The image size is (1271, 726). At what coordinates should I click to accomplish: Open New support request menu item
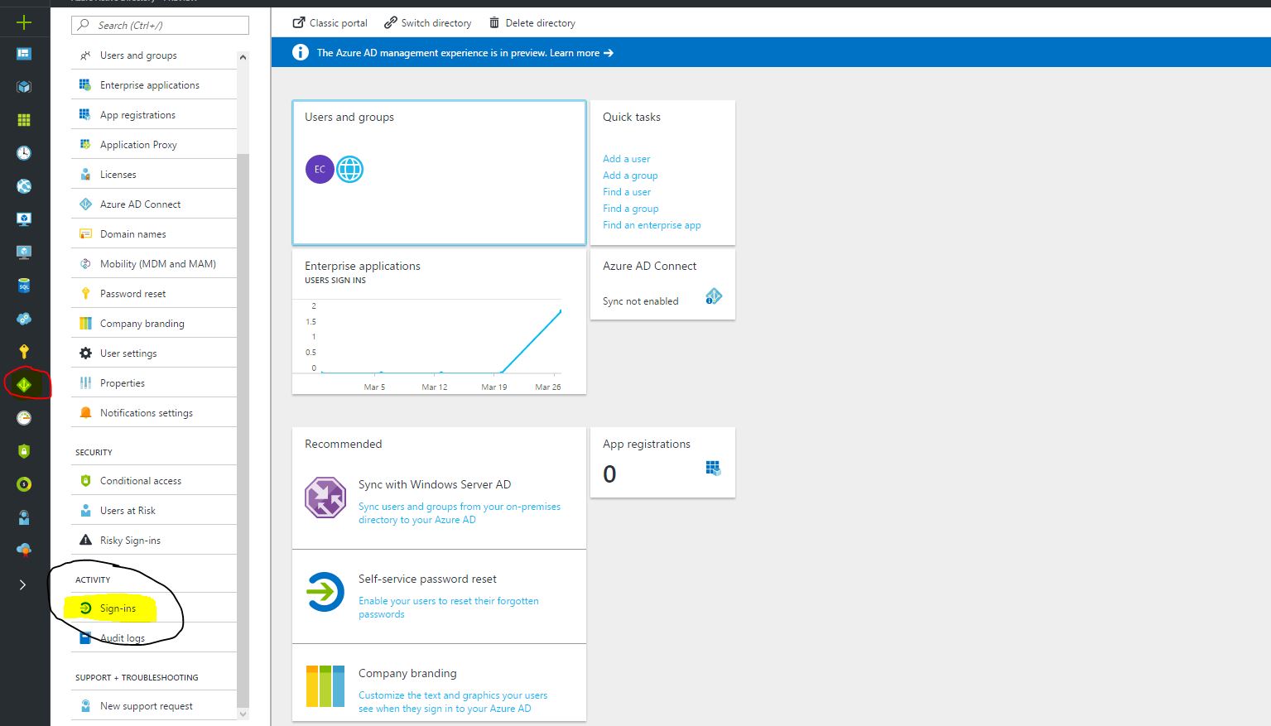pyautogui.click(x=154, y=706)
